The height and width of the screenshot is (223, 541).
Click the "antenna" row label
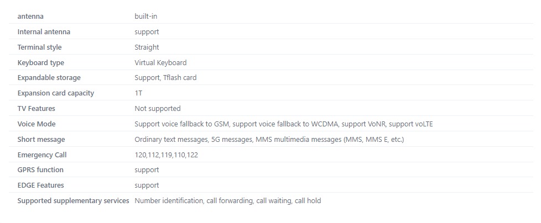(30, 17)
